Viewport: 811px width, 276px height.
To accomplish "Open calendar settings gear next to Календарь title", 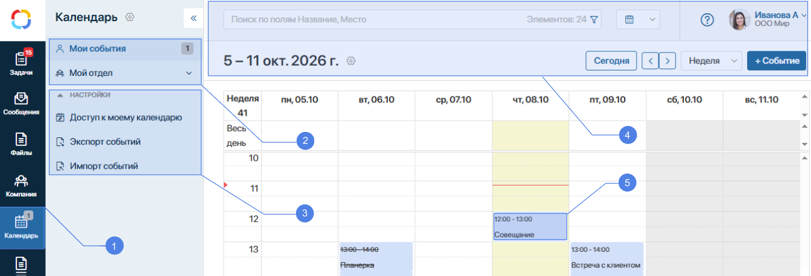I will point(129,17).
